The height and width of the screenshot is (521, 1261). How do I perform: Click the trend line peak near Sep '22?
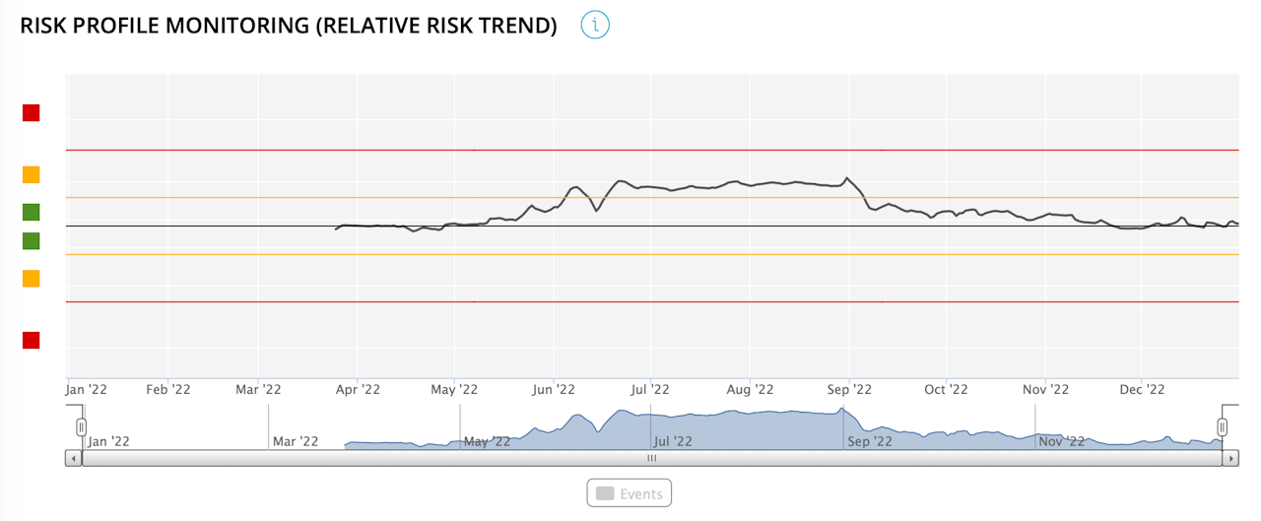pos(846,178)
